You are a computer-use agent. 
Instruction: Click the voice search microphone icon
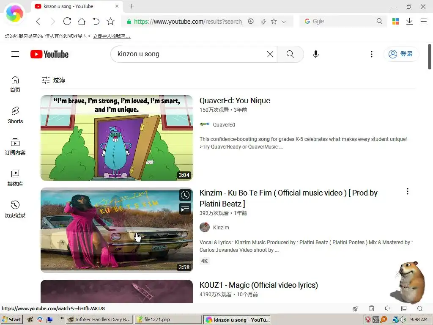[316, 54]
